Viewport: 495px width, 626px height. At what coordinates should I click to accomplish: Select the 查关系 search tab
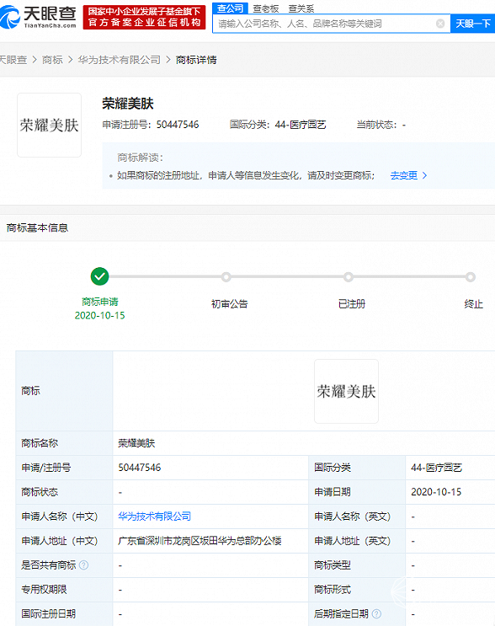click(301, 8)
